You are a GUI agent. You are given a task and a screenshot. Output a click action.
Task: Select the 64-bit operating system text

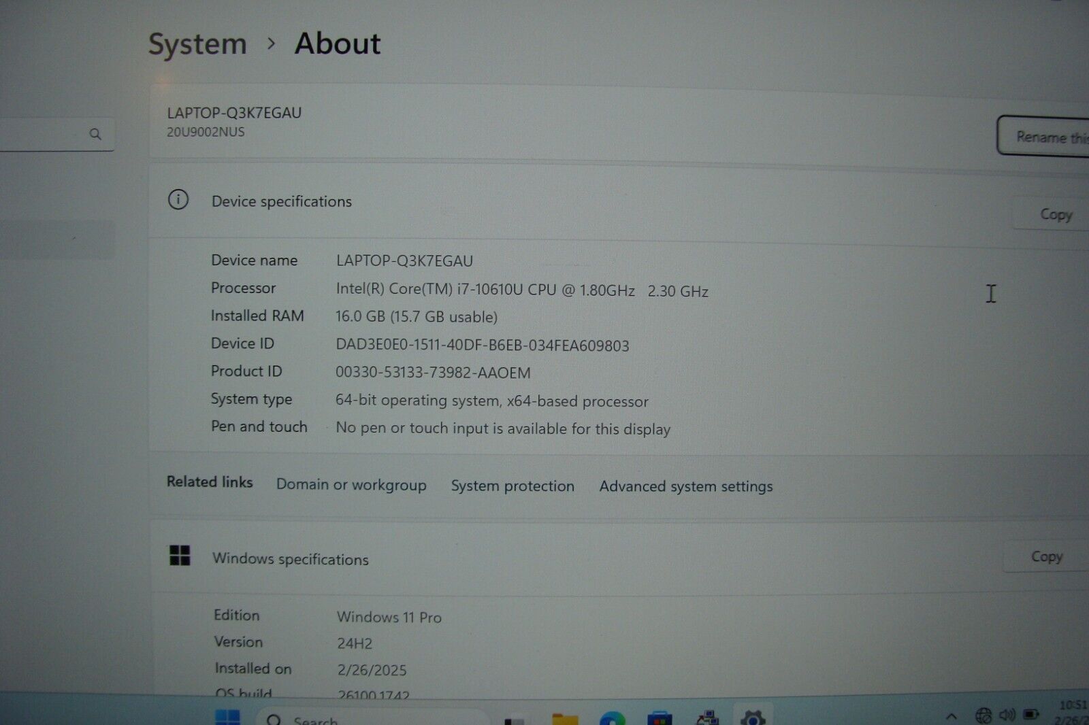491,401
